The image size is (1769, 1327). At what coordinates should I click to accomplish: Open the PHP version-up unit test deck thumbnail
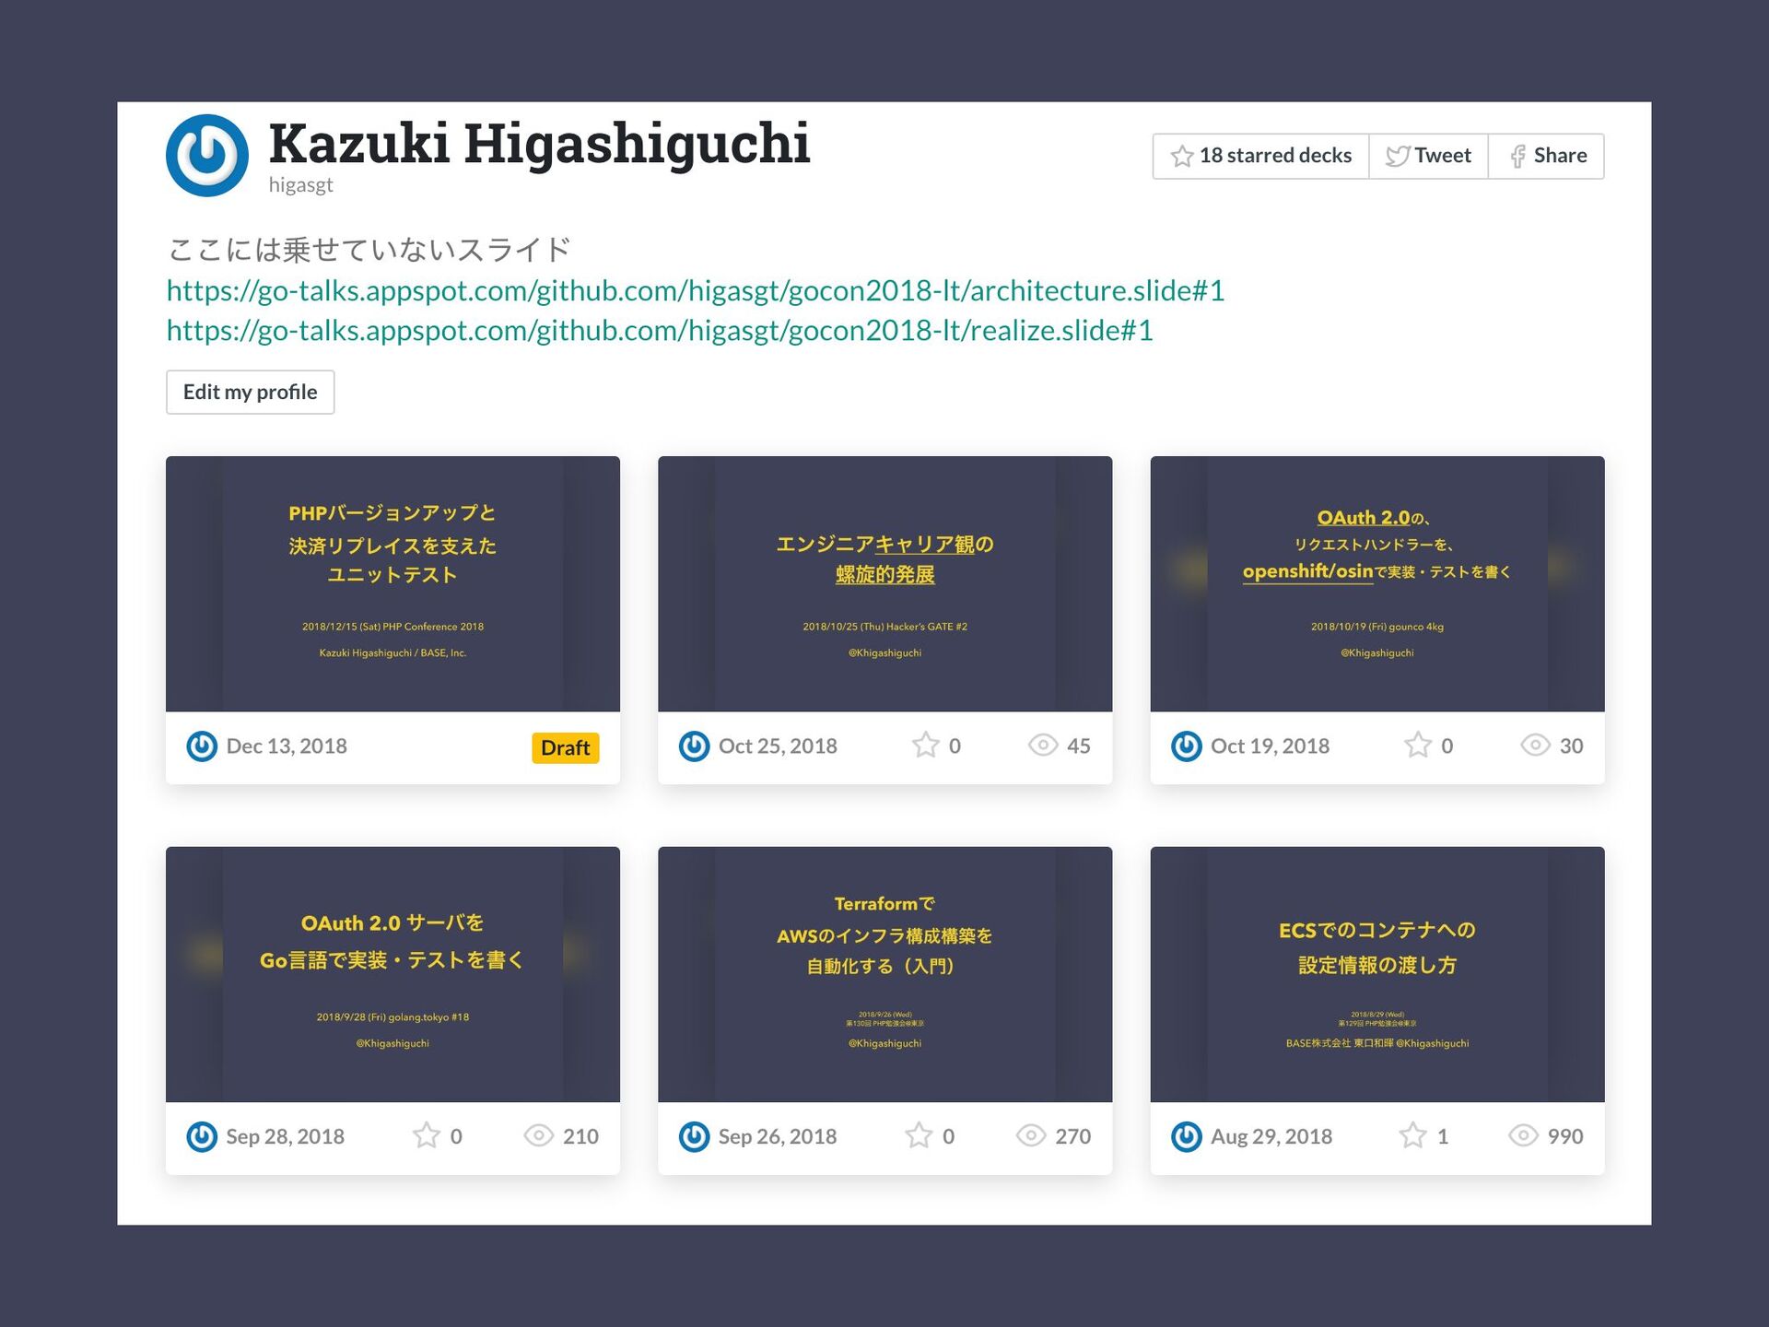[x=392, y=583]
